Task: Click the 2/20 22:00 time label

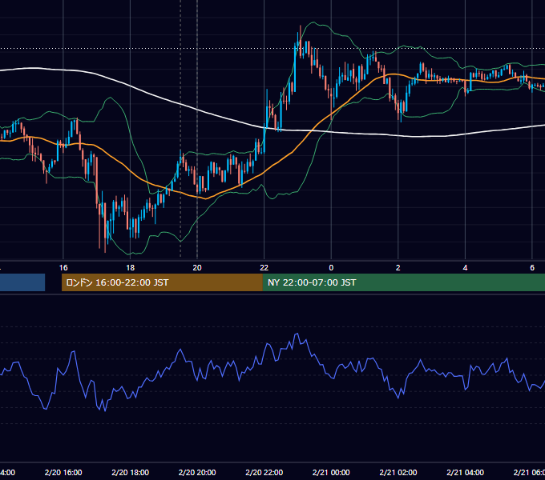Action: 264,472
